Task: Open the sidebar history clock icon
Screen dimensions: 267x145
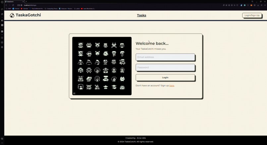Action: pyautogui.click(x=2, y=38)
